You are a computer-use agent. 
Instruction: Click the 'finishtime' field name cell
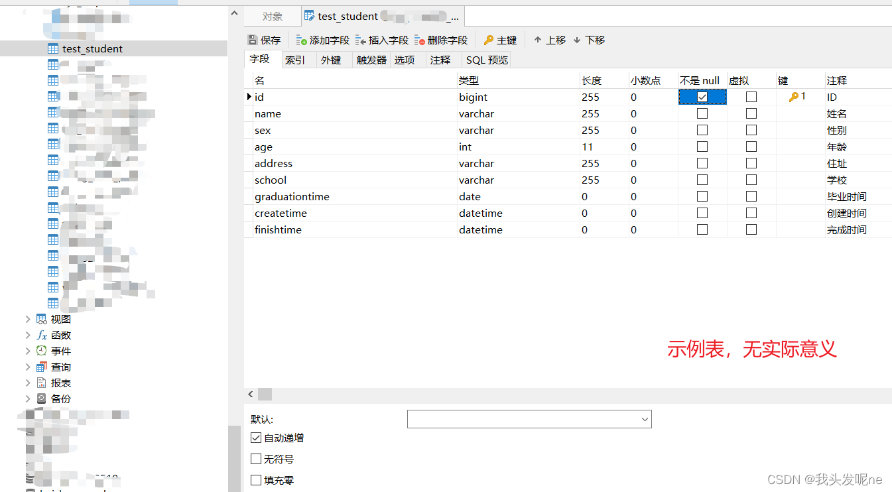point(355,229)
